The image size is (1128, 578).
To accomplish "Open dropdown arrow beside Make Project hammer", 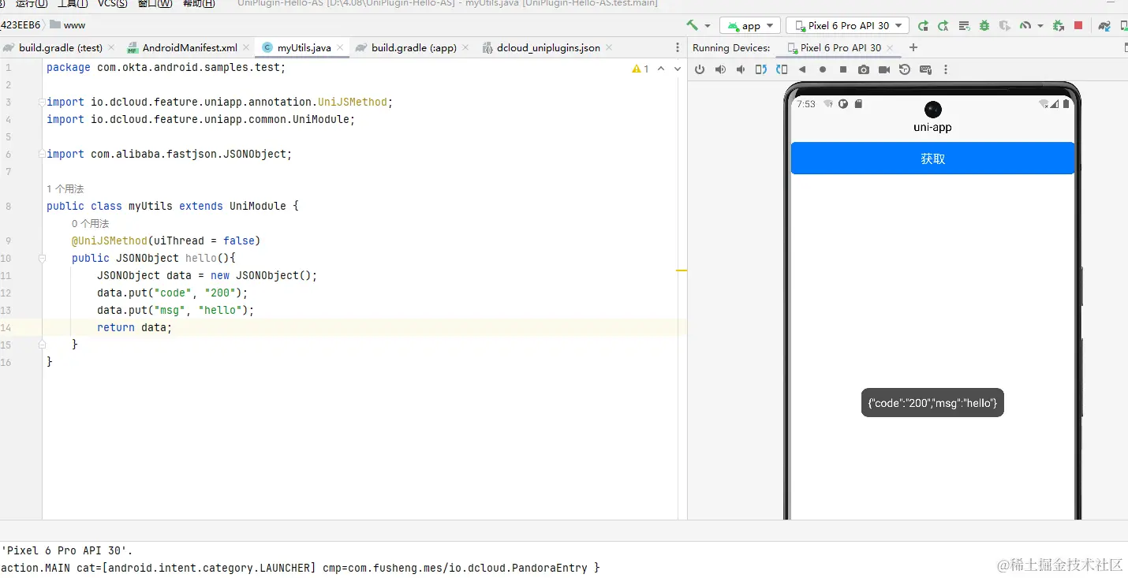I will click(x=708, y=26).
